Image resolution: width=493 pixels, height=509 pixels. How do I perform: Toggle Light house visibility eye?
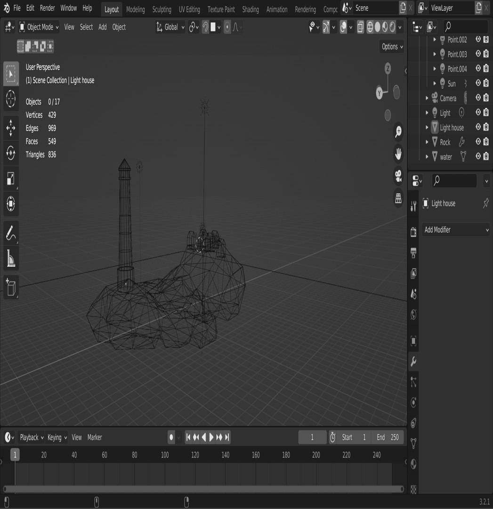(x=478, y=127)
